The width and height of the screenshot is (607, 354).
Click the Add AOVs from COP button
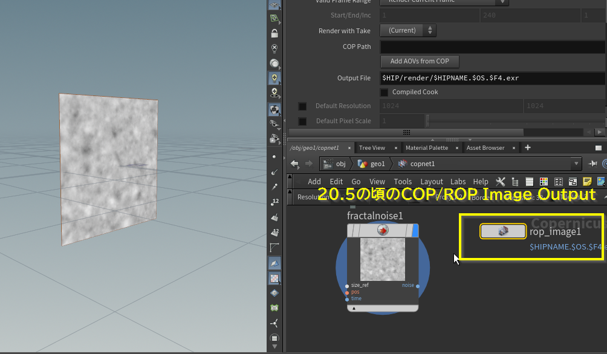420,61
